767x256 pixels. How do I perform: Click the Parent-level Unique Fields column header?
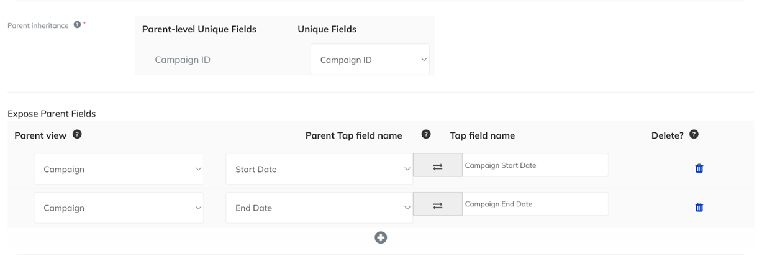(x=199, y=29)
